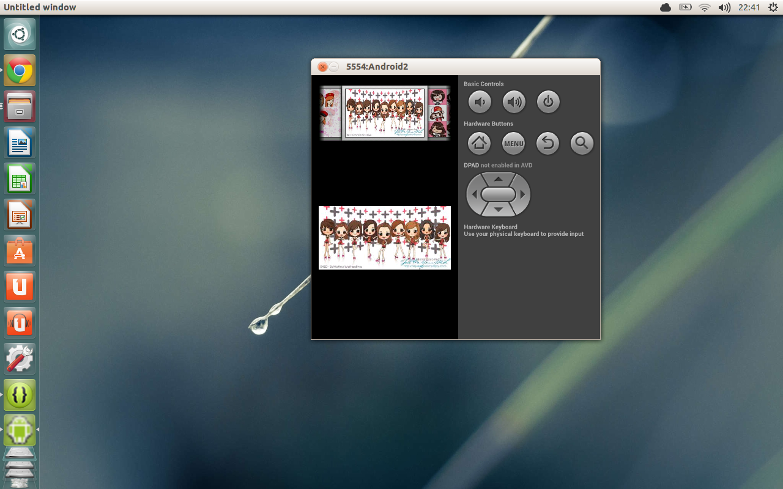Image resolution: width=783 pixels, height=489 pixels.
Task: Open the sound volume indicator
Action: tap(724, 7)
